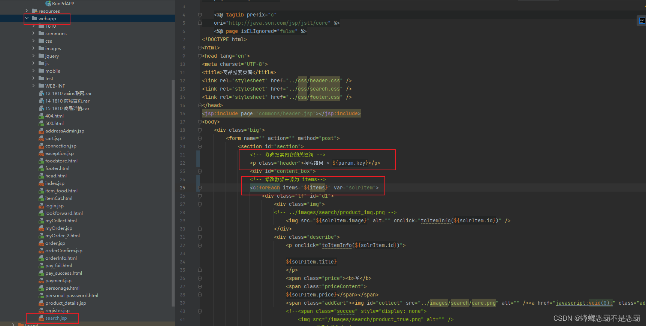
Task: Expand the test folder arrow
Action: tap(33, 78)
